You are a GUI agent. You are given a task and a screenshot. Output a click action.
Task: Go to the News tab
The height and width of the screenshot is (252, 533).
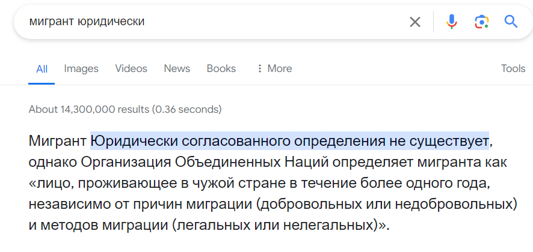coord(177,68)
